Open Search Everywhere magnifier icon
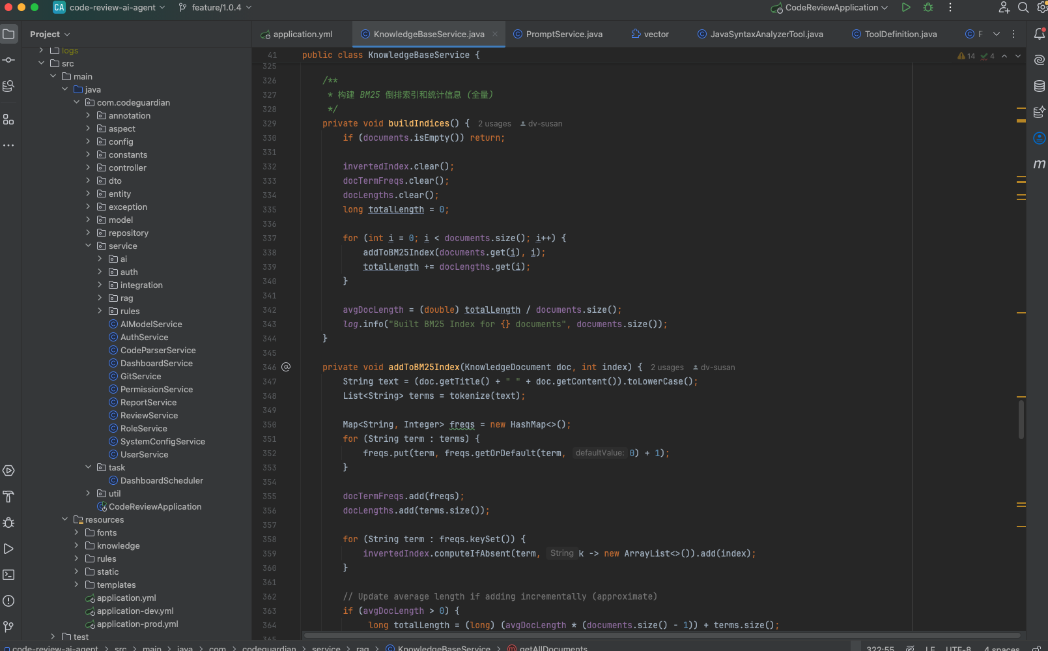This screenshot has width=1048, height=651. (x=1023, y=7)
